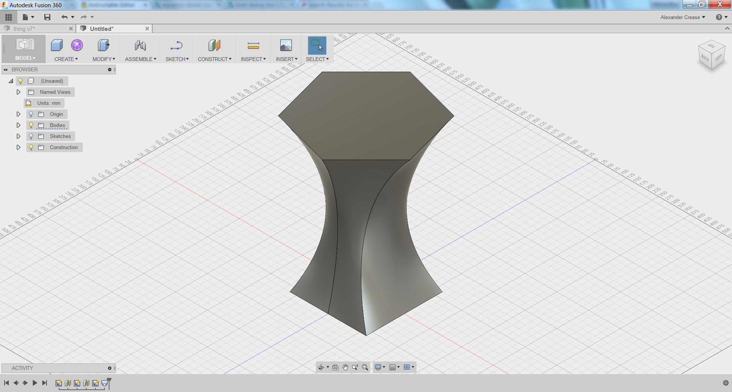Open the INSERT menu label
Image resolution: width=732 pixels, height=392 pixels.
(x=287, y=59)
